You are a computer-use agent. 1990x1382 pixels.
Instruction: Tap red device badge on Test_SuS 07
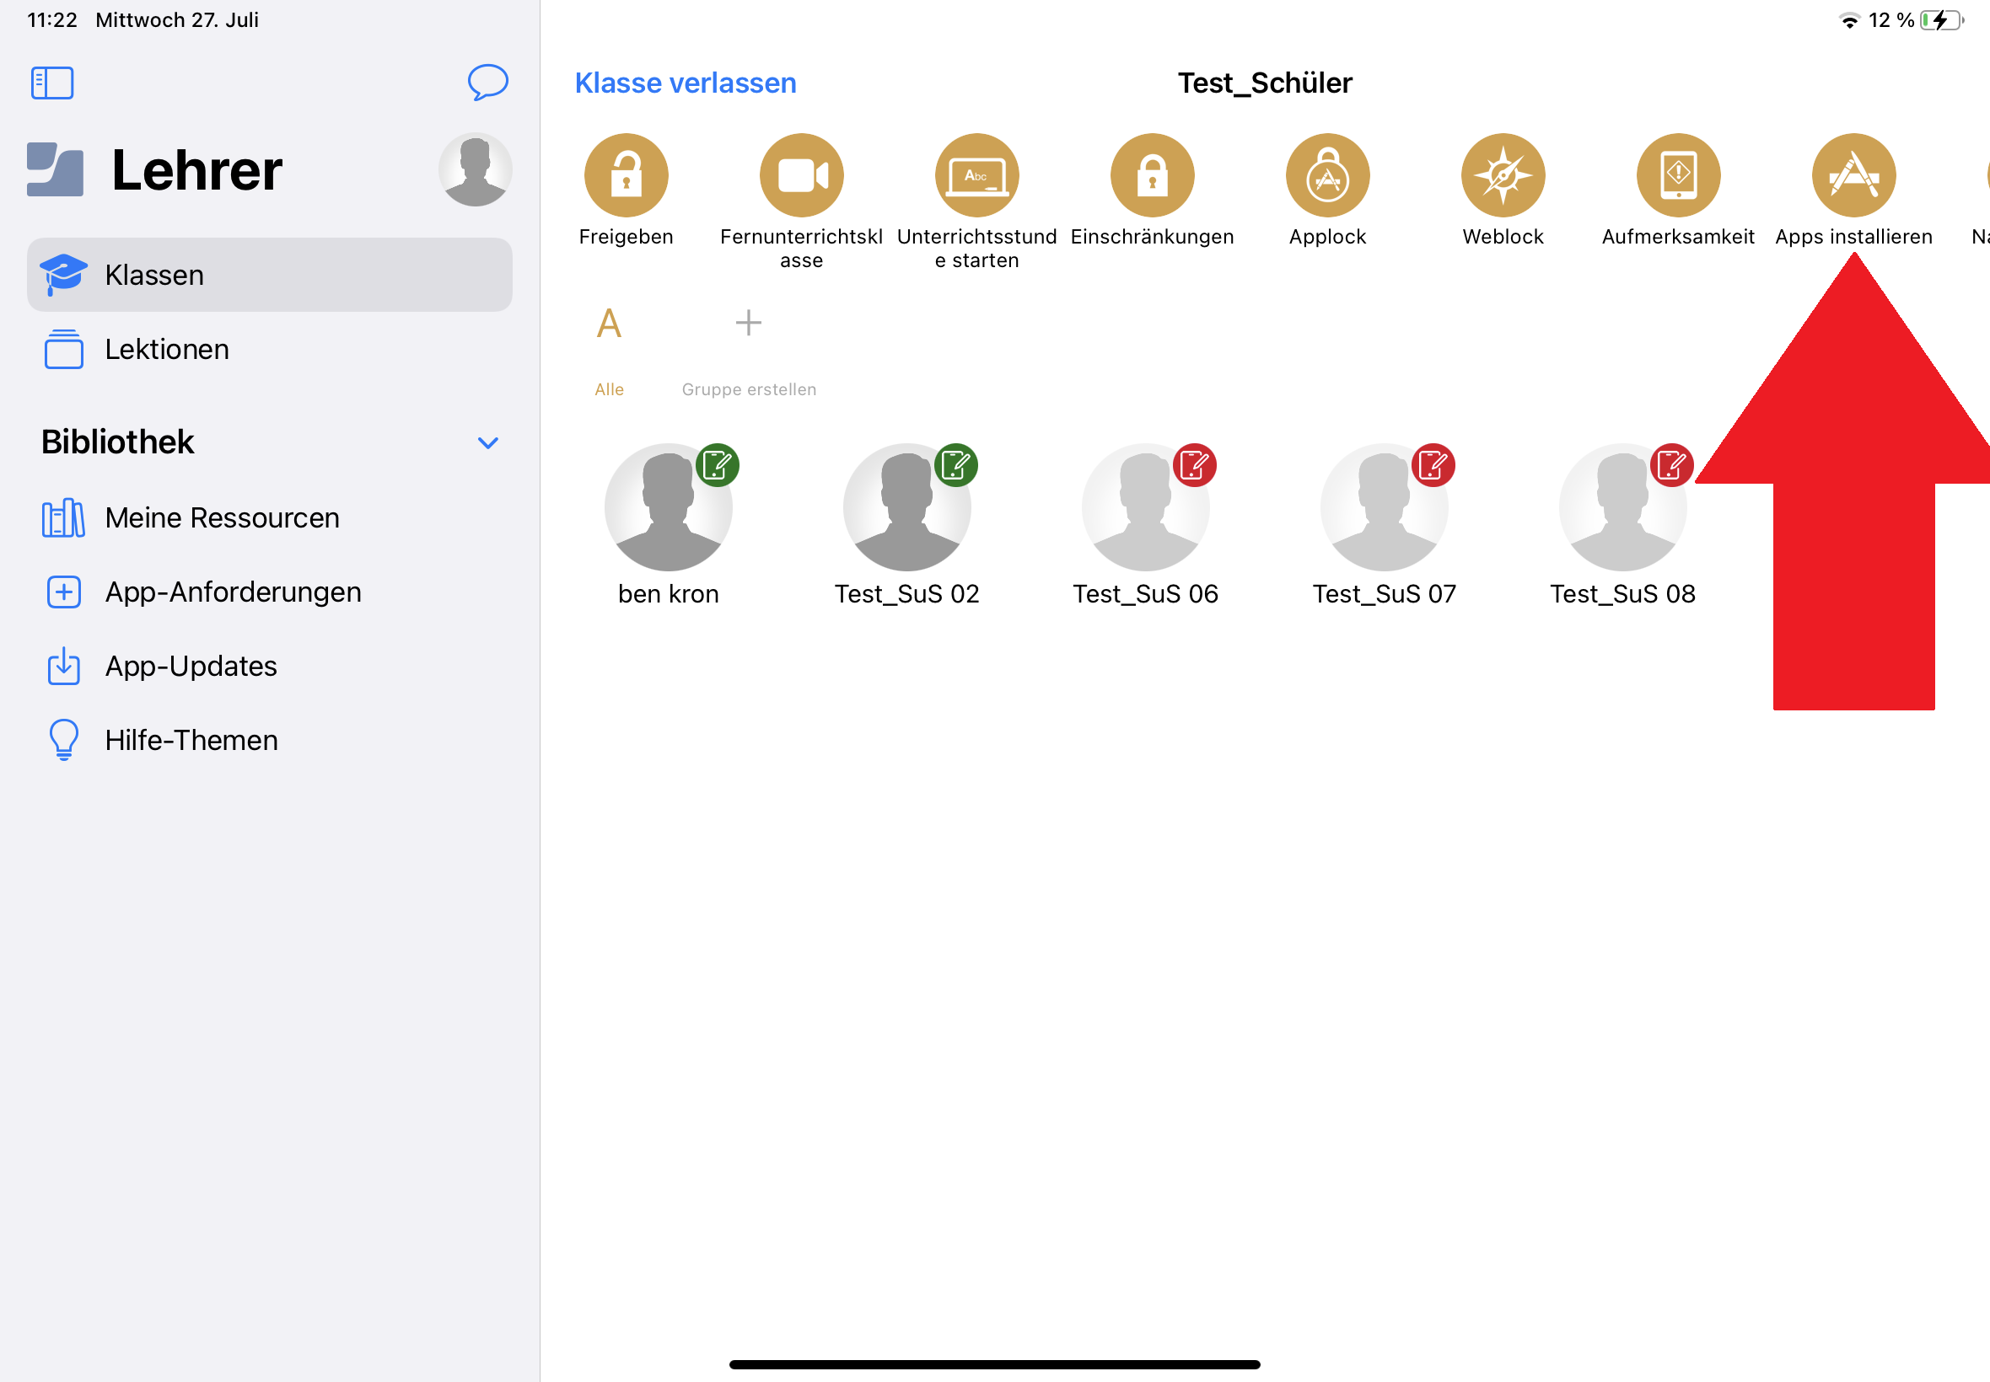(1433, 465)
